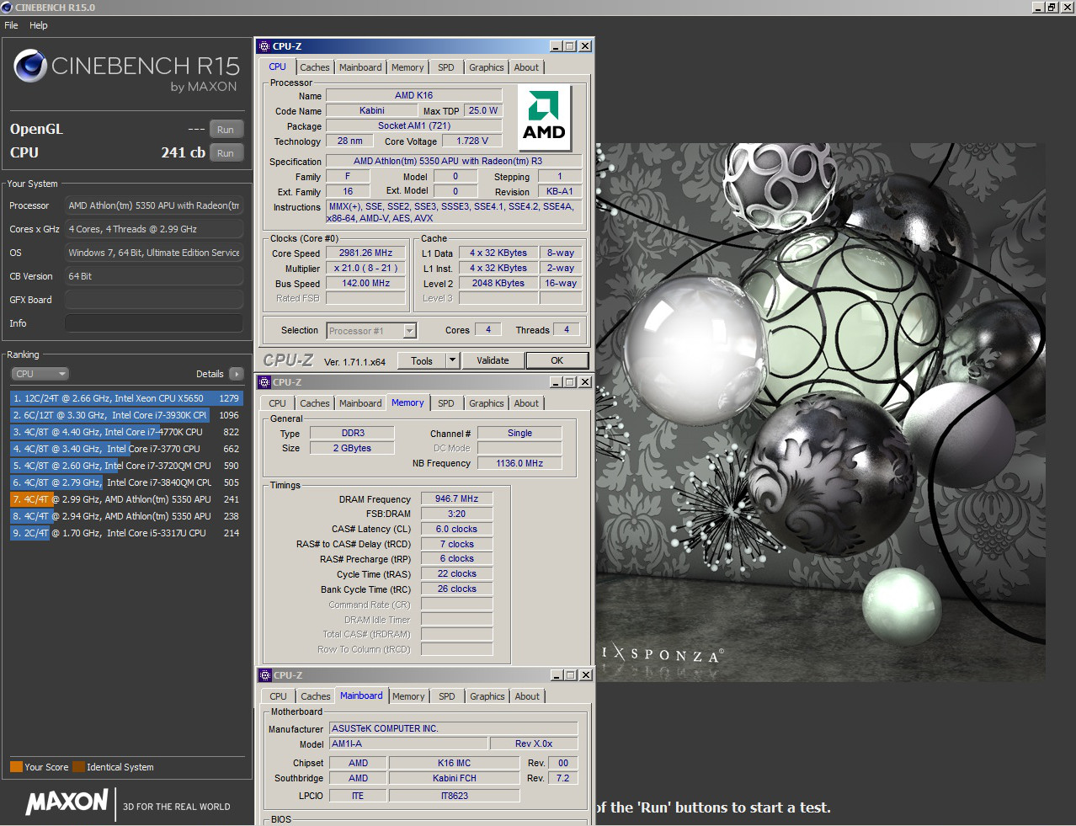
Task: Switch to CPU tab in middle CPU-Z window
Action: [x=278, y=403]
